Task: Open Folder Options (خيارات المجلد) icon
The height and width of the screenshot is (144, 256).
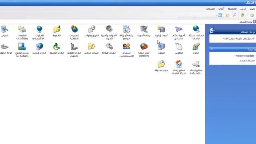Action: tap(92, 46)
